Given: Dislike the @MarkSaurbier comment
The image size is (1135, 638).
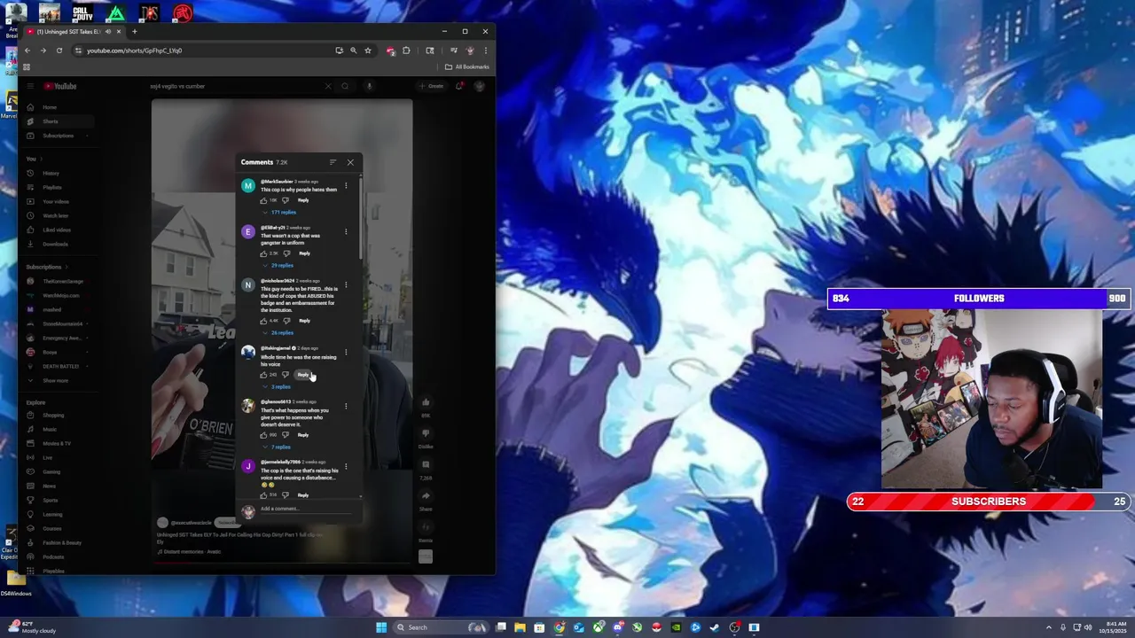Looking at the screenshot, I should pyautogui.click(x=285, y=200).
